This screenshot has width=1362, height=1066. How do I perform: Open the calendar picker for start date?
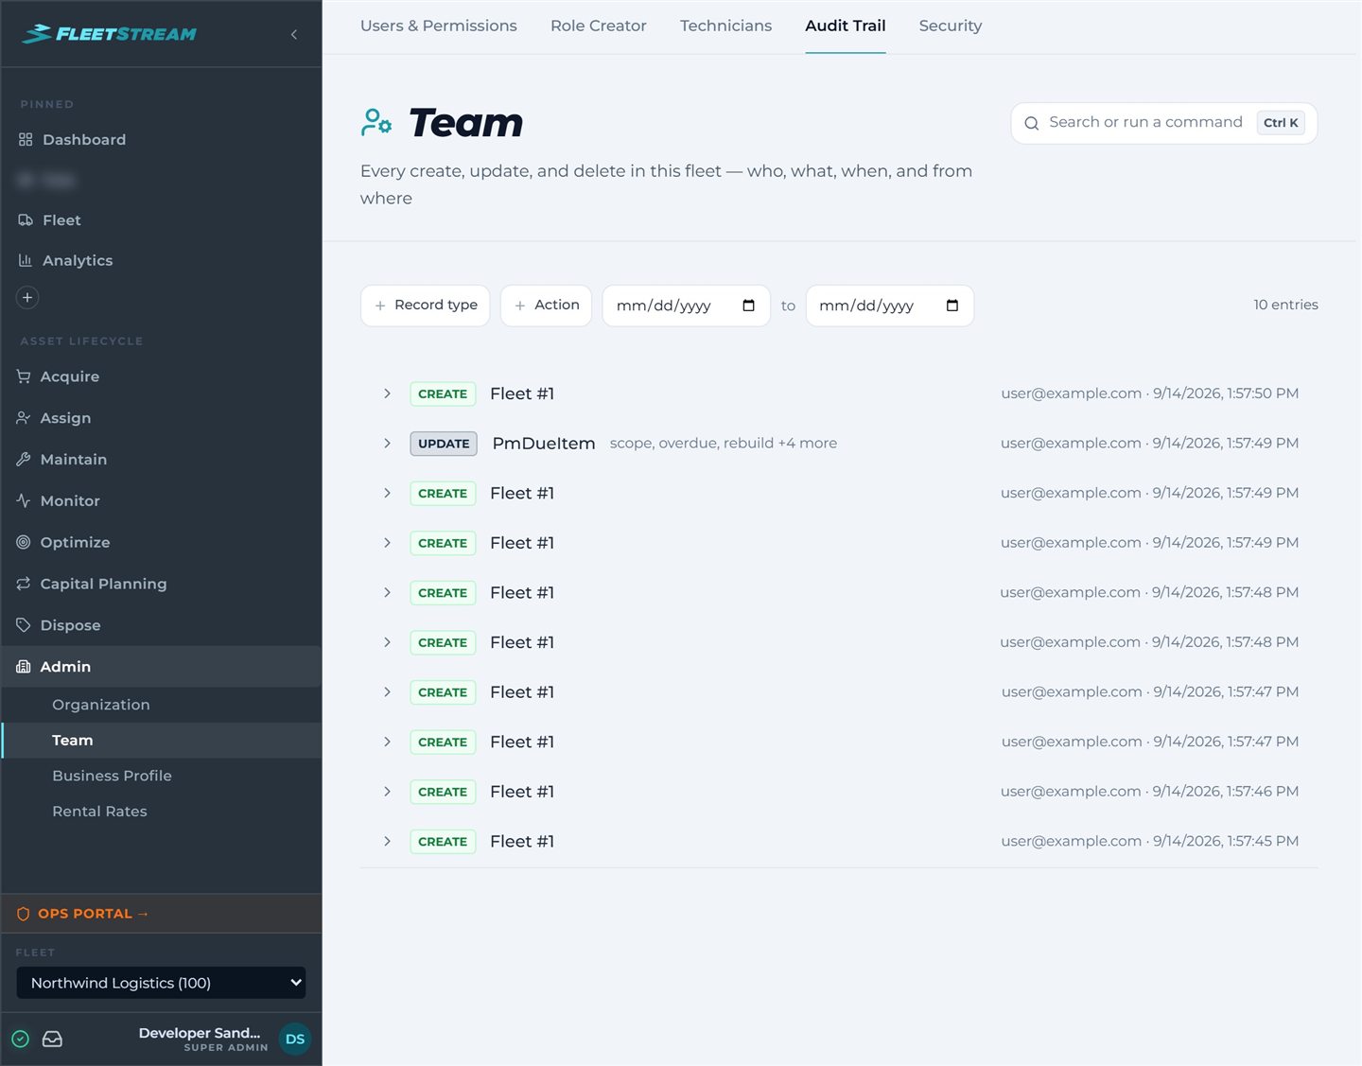[749, 306]
